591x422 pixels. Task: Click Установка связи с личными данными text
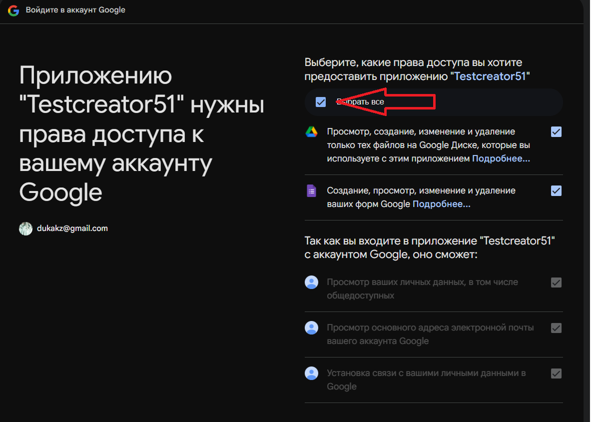coord(426,380)
